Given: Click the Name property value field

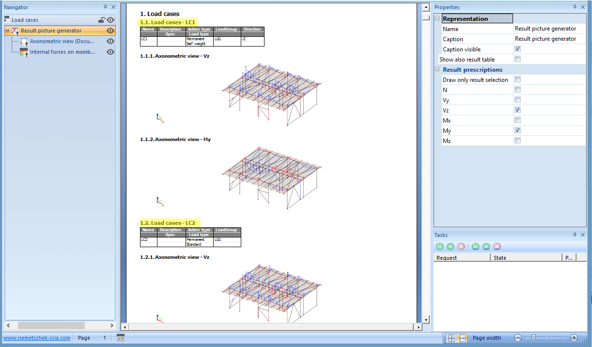Looking at the screenshot, I should point(549,29).
